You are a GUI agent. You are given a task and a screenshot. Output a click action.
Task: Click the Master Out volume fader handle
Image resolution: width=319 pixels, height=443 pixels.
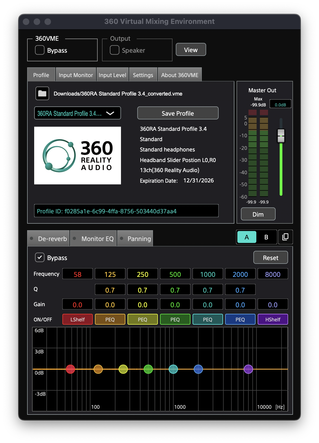click(x=281, y=135)
